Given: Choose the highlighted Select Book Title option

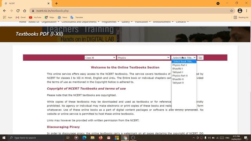Looking at the screenshot, I should (184, 61).
